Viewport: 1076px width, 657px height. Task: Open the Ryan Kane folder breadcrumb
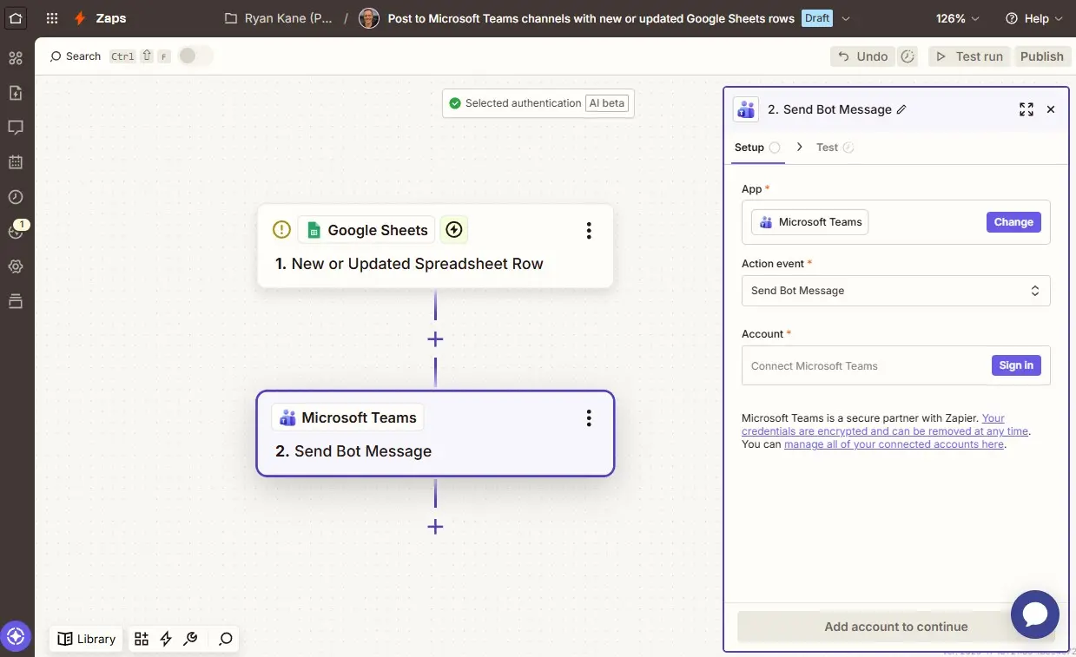[278, 18]
